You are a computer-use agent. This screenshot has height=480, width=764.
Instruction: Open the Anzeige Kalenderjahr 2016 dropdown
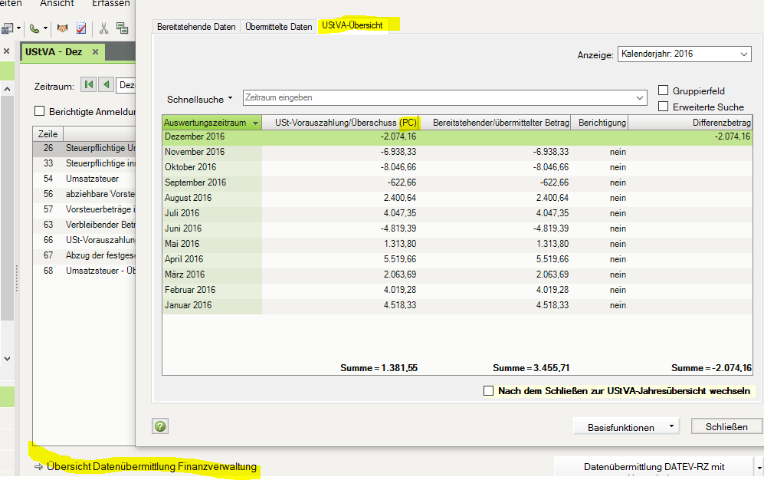[684, 54]
